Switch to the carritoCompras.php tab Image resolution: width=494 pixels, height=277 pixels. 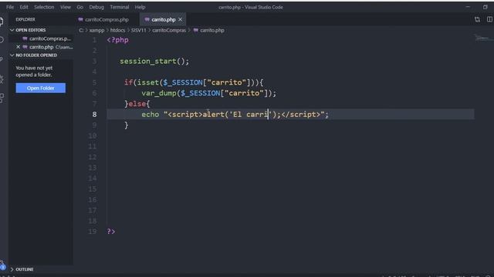click(x=107, y=19)
